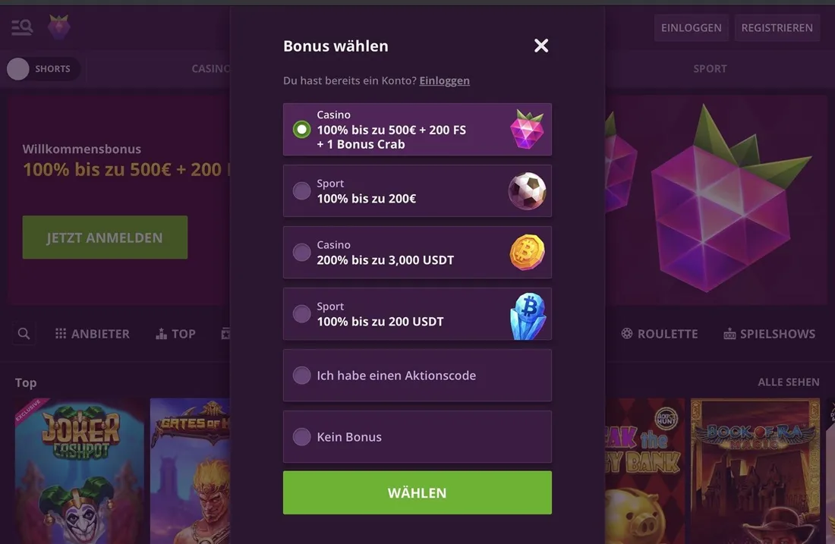This screenshot has height=544, width=835.
Task: Click the blue Bitcoin crystal icon
Action: 528,316
